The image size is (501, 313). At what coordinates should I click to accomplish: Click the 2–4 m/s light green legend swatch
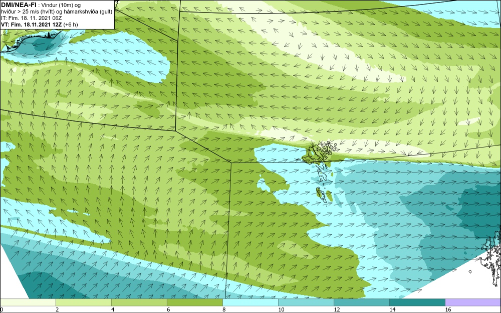[x=83, y=302]
